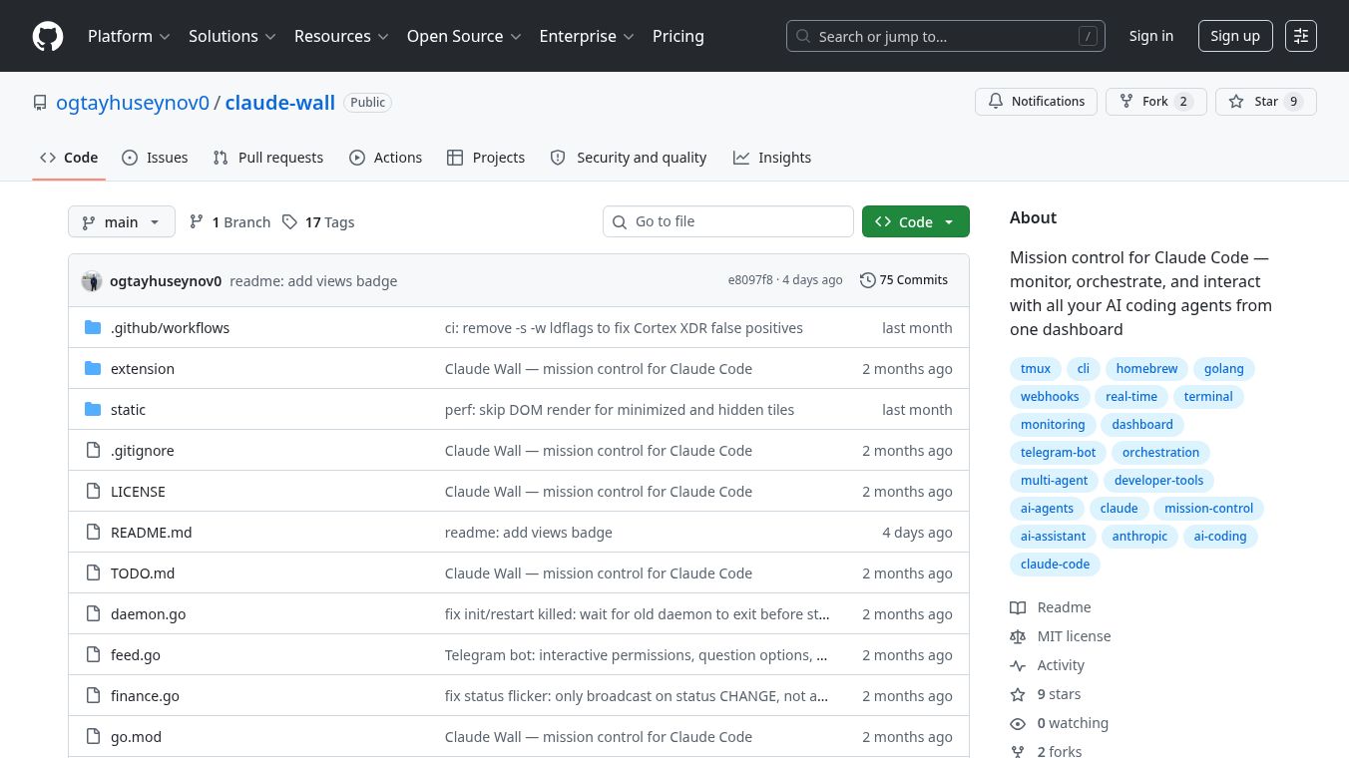Open the README.md file
This screenshot has width=1349, height=758.
click(x=151, y=533)
